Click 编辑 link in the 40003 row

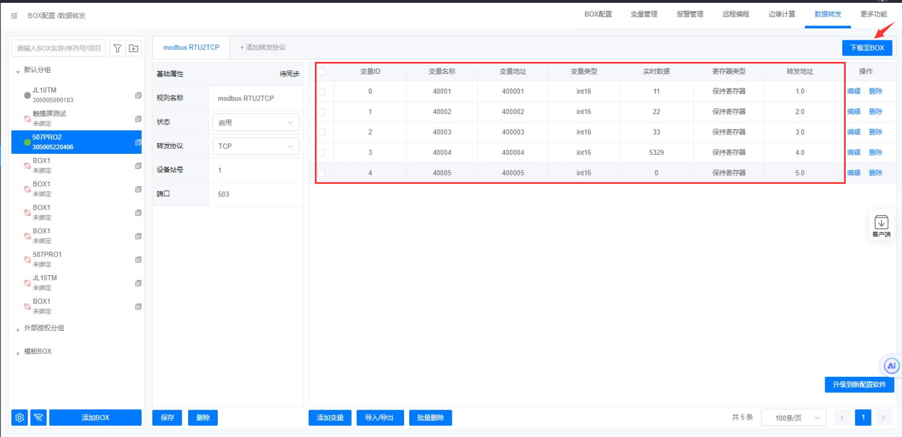click(854, 132)
